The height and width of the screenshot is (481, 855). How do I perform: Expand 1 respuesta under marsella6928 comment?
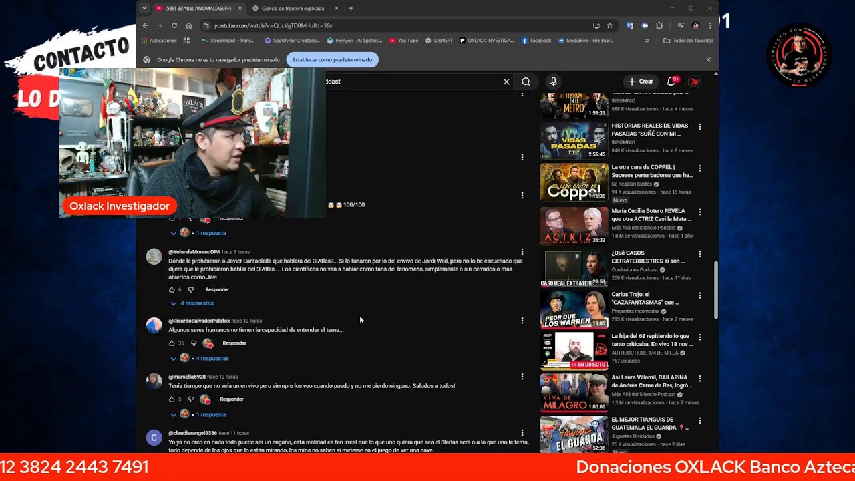click(198, 414)
